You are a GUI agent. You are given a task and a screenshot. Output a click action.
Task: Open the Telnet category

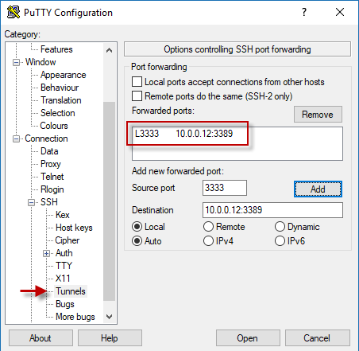[x=52, y=177]
